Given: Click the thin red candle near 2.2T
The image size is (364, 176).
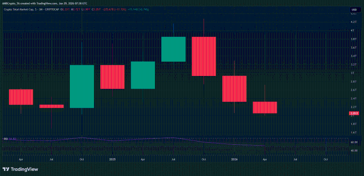Looking at the screenshot, I should [52, 106].
